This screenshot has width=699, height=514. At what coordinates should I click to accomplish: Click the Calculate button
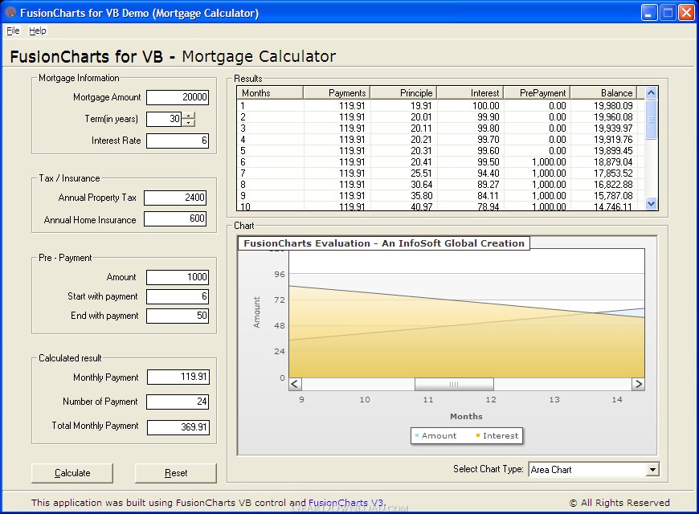72,473
